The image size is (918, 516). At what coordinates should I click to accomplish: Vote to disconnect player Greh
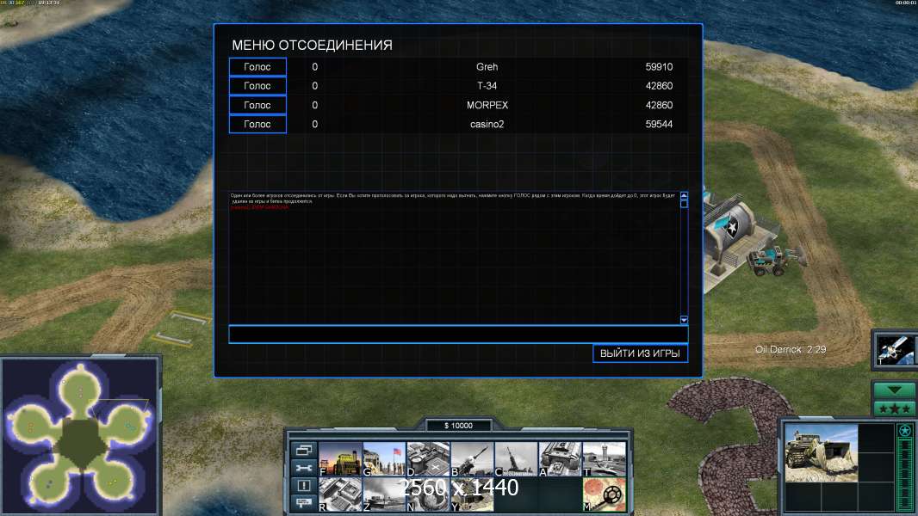coord(257,66)
